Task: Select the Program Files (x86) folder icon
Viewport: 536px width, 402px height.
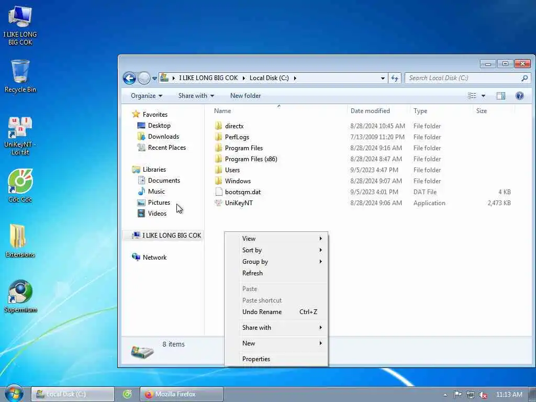Action: (x=219, y=159)
